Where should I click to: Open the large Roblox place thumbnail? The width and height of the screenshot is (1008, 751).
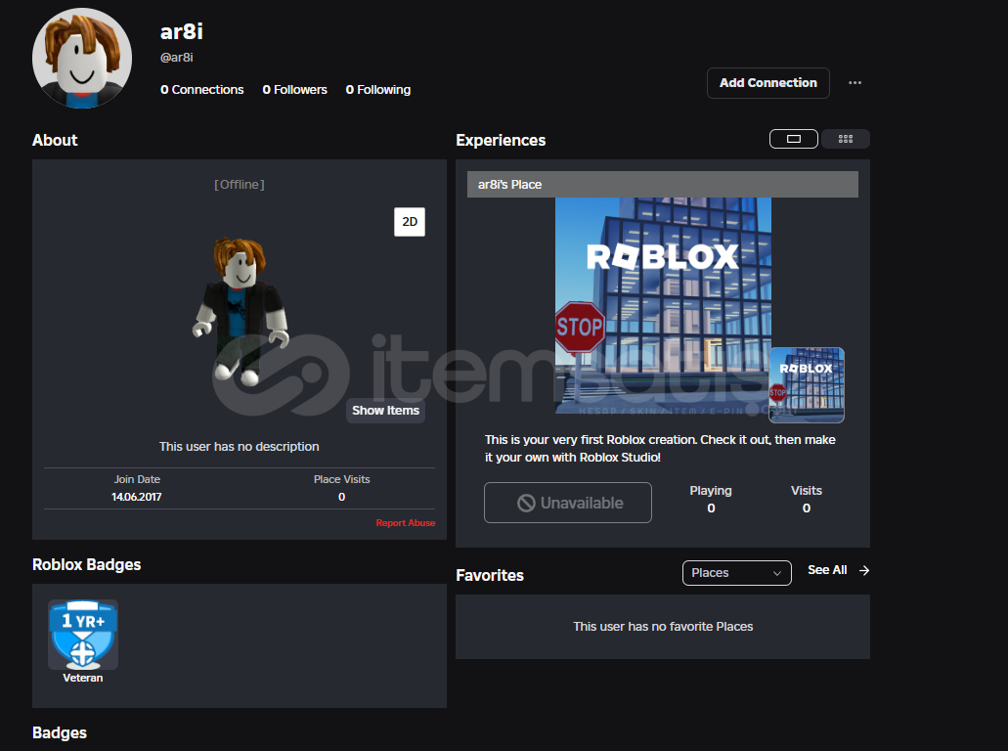point(663,305)
